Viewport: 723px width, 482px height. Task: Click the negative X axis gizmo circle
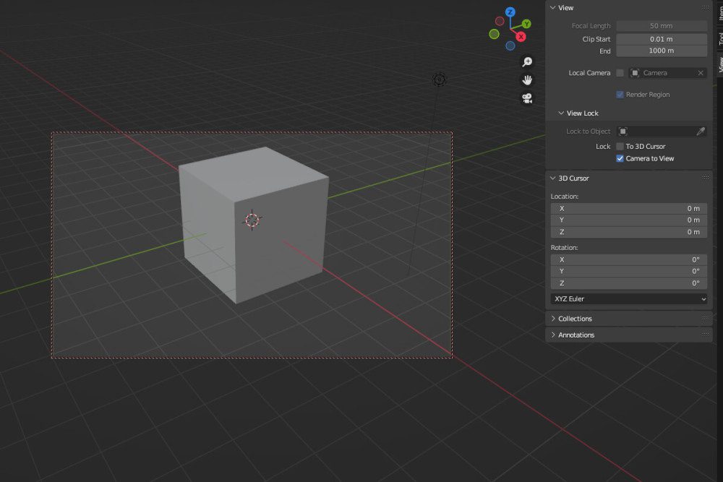[500, 21]
